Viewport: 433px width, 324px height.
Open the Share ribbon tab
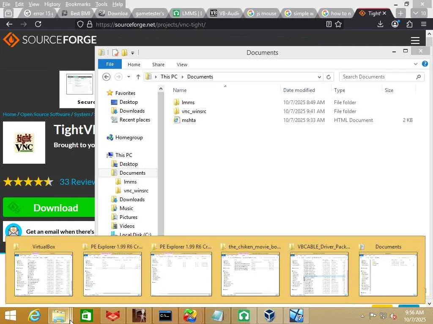pos(158,65)
